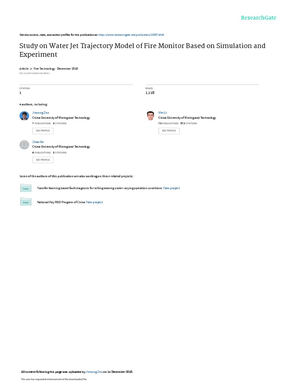Viewport: 291px width, 388px height.
Task: Click project folder icon for transfer learning
Action: [26, 188]
